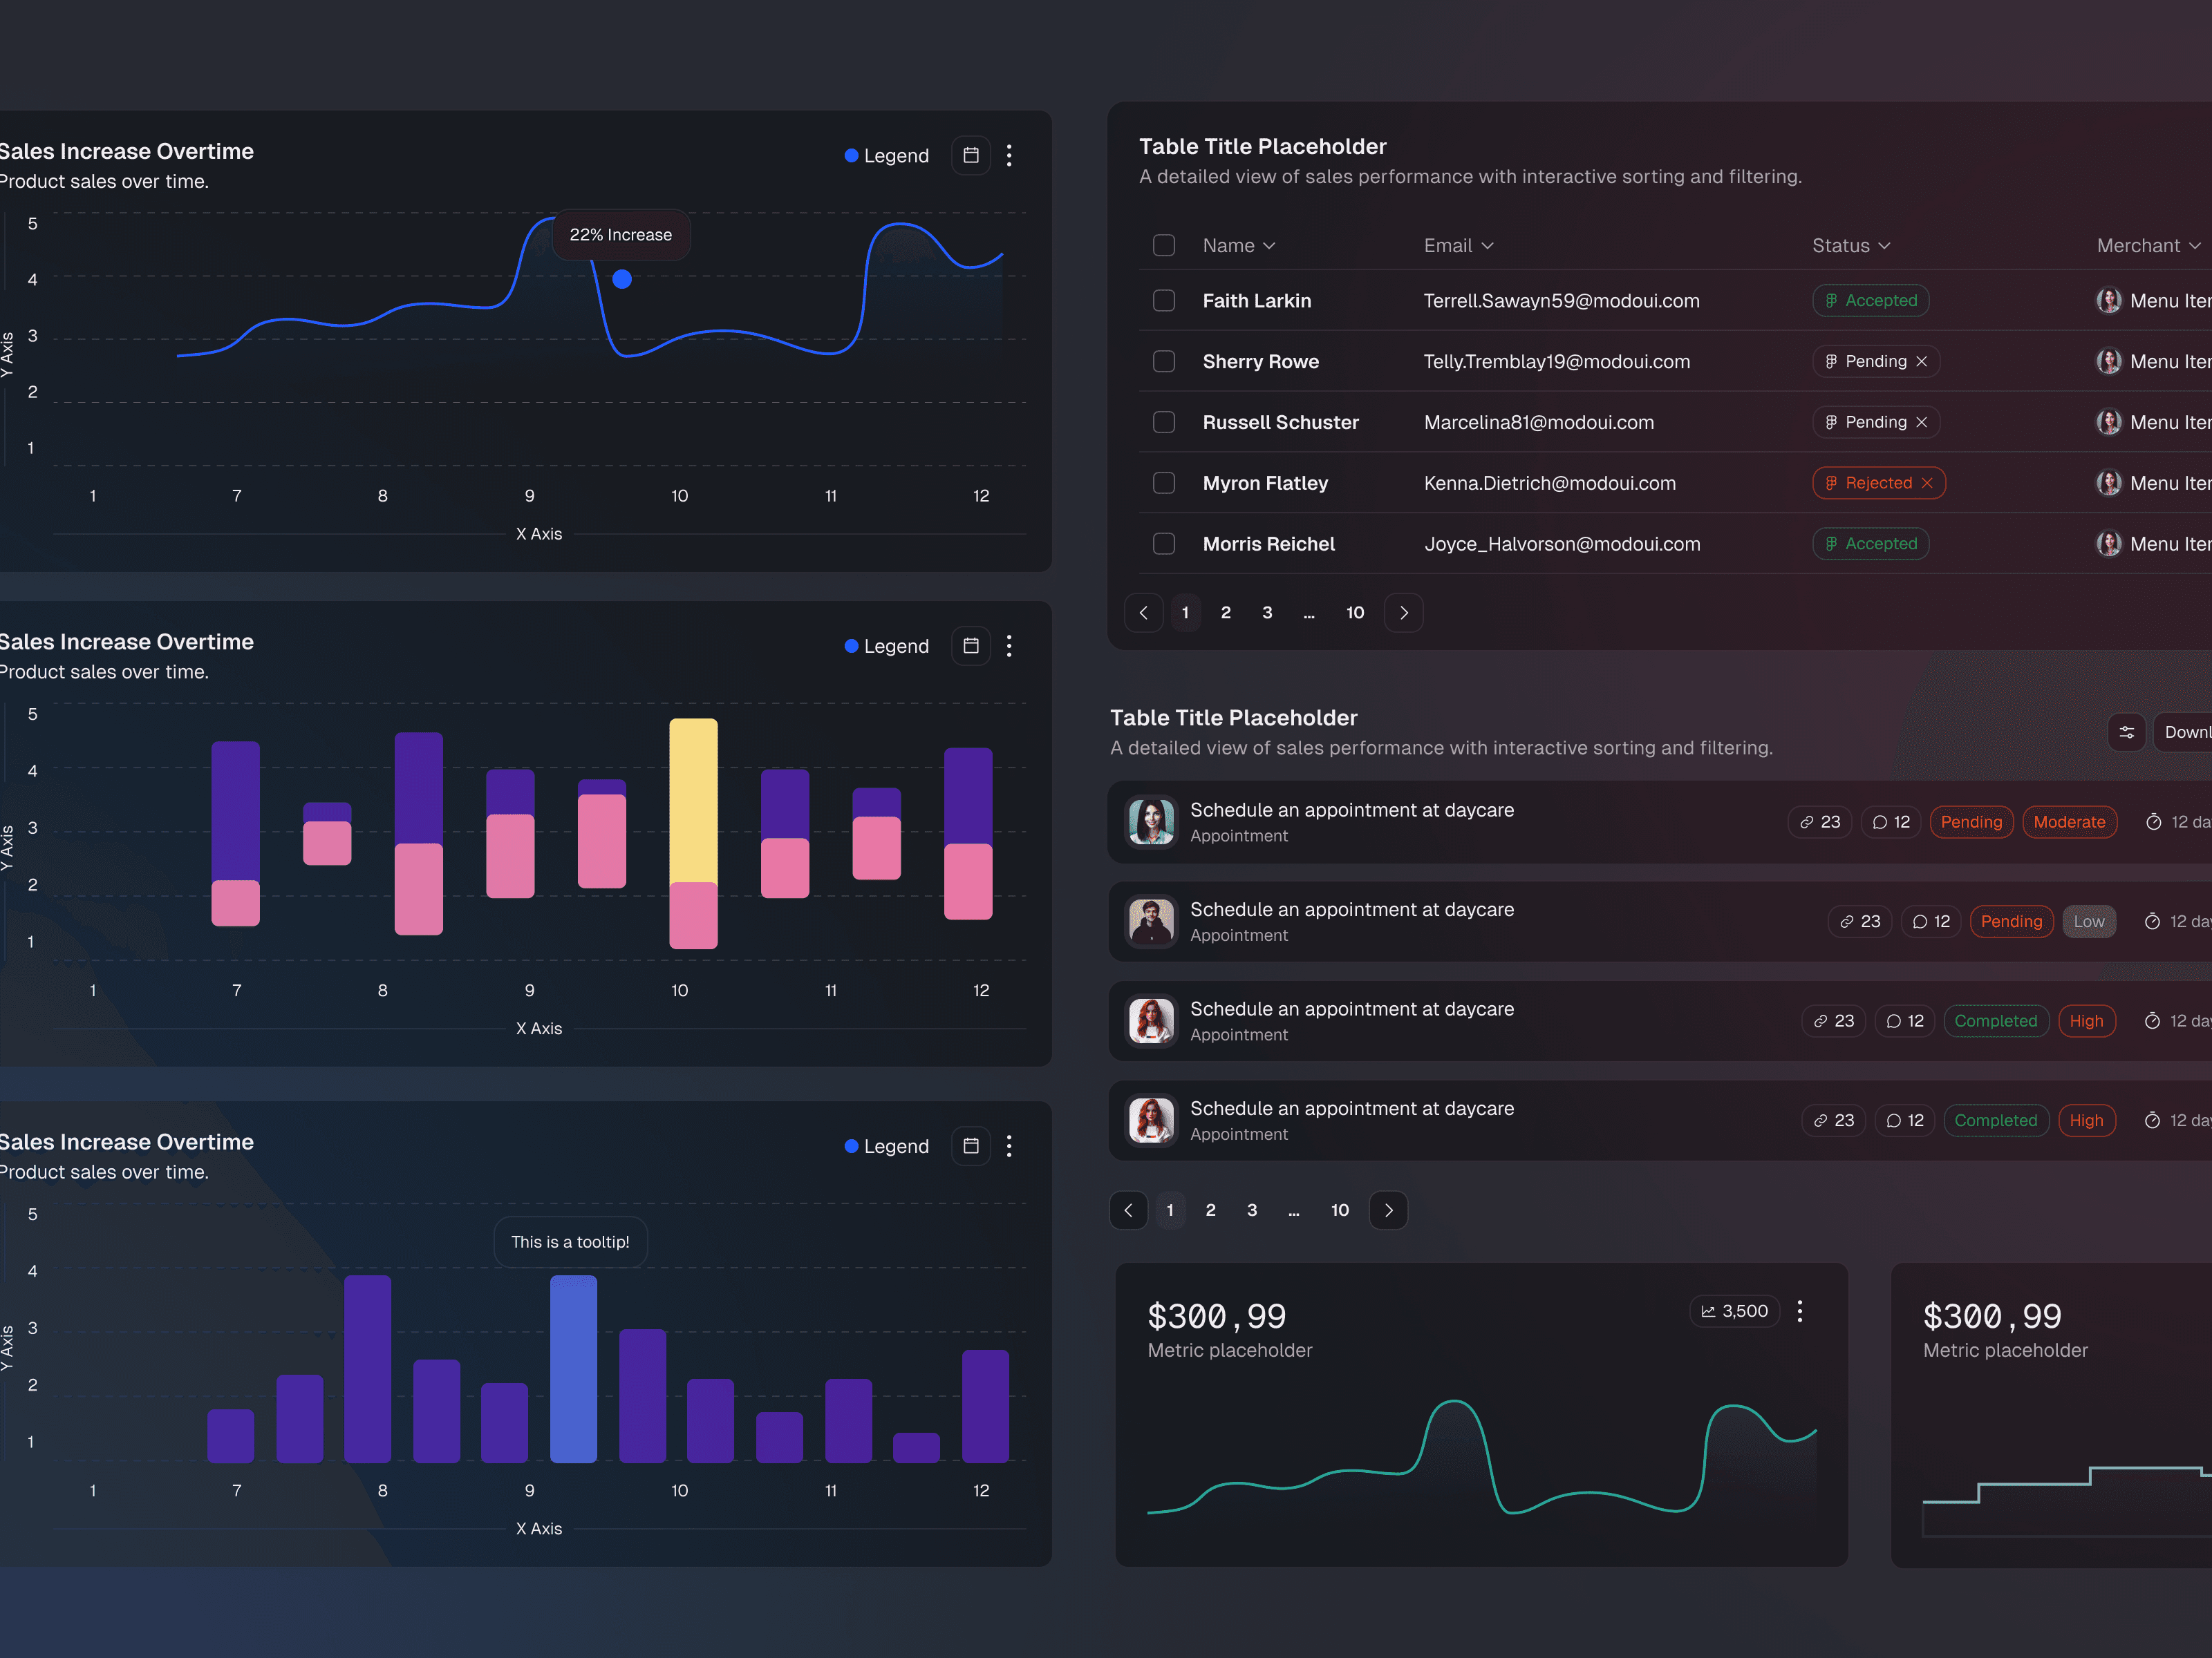This screenshot has width=2212, height=1658.
Task: Click email Terrell.Sawayn59@modoui.com
Action: (x=1561, y=301)
